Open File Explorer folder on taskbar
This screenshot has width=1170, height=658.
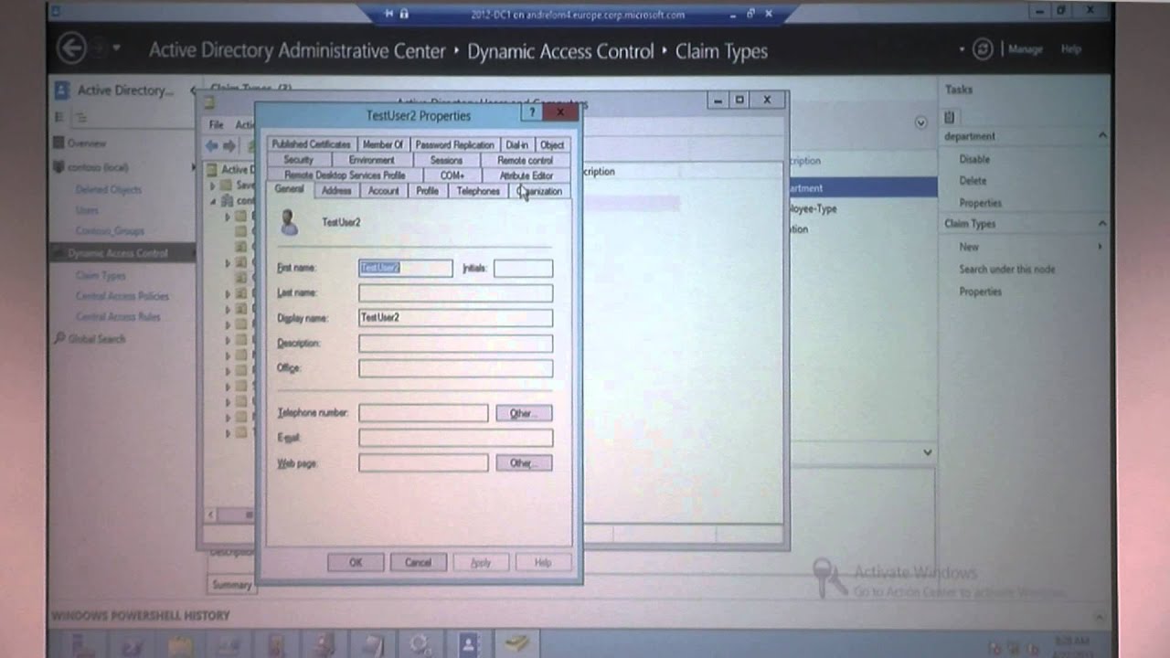tap(181, 644)
